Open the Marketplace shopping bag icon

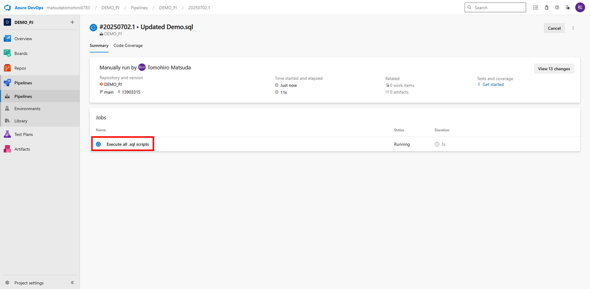click(547, 7)
